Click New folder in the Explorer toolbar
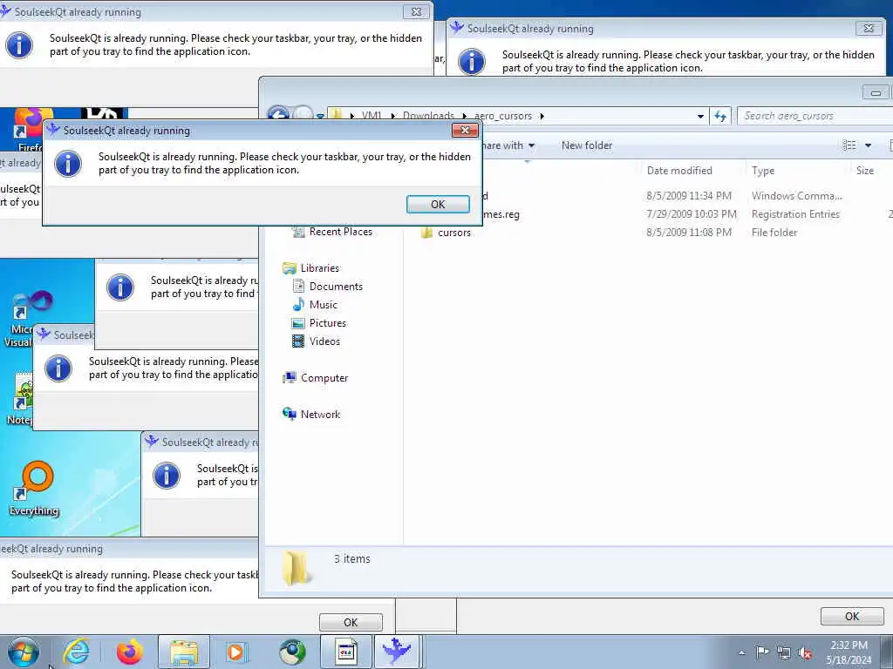893x669 pixels. point(587,145)
